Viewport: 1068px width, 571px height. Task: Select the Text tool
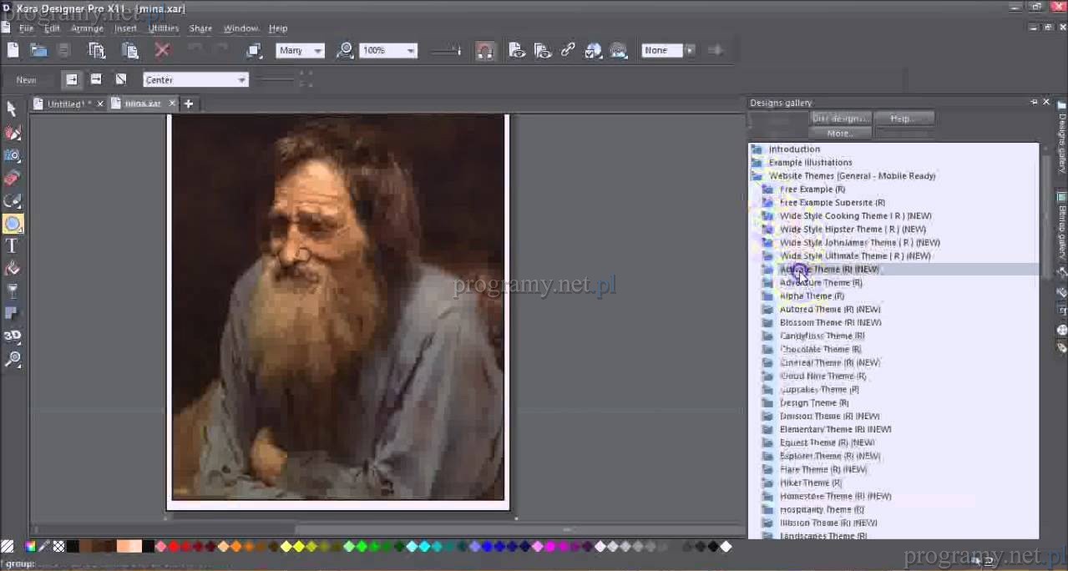tap(12, 246)
